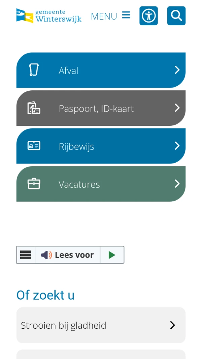Open the Rijbewijs tile label

(76, 147)
